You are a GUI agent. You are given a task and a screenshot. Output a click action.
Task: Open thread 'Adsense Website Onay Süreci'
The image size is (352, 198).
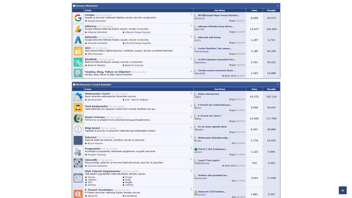pyautogui.click(x=216, y=26)
